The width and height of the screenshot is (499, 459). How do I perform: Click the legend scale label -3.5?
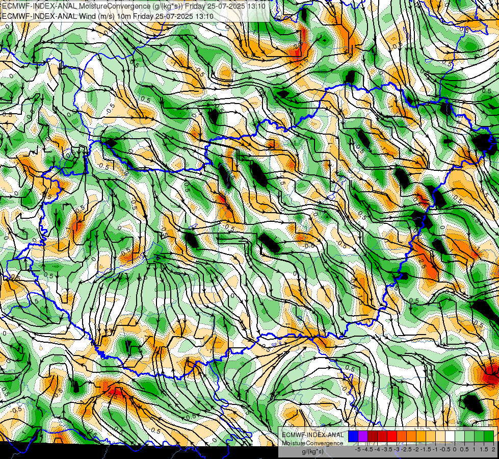click(387, 449)
